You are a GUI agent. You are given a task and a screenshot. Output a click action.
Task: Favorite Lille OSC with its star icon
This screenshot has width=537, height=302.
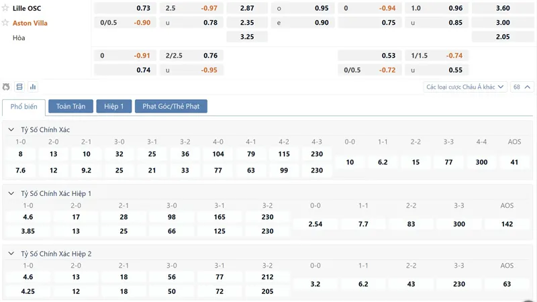[x=6, y=8]
